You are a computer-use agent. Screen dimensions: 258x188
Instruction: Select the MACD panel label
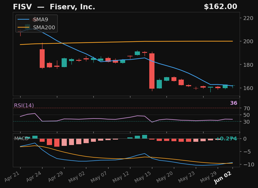21,138
